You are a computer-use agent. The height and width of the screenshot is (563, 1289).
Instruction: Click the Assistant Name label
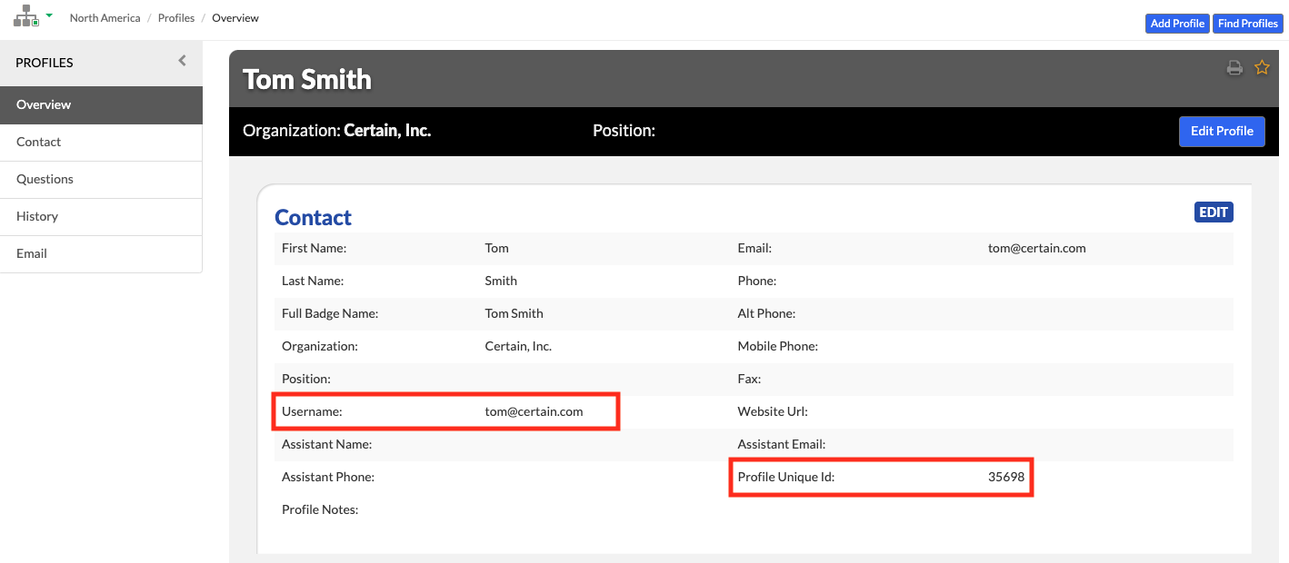point(326,444)
